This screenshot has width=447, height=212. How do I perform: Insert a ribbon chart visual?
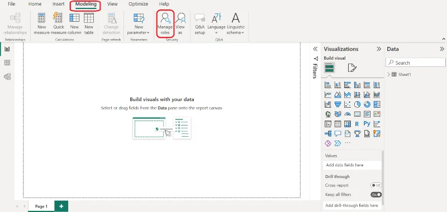[377, 94]
